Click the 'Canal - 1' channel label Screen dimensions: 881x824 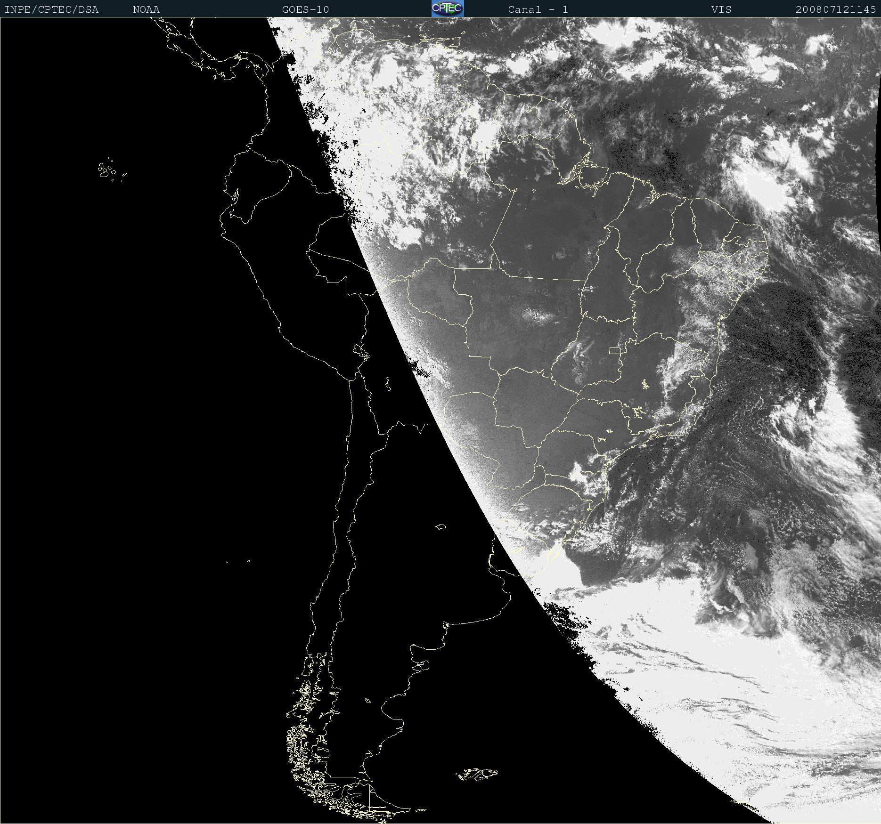tap(538, 9)
